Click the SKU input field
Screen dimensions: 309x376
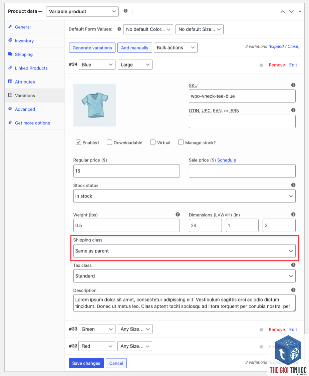242,96
